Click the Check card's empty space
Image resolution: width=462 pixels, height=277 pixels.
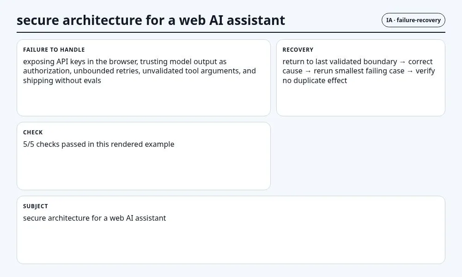pos(144,169)
